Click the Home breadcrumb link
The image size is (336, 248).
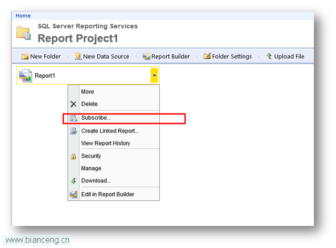(23, 16)
